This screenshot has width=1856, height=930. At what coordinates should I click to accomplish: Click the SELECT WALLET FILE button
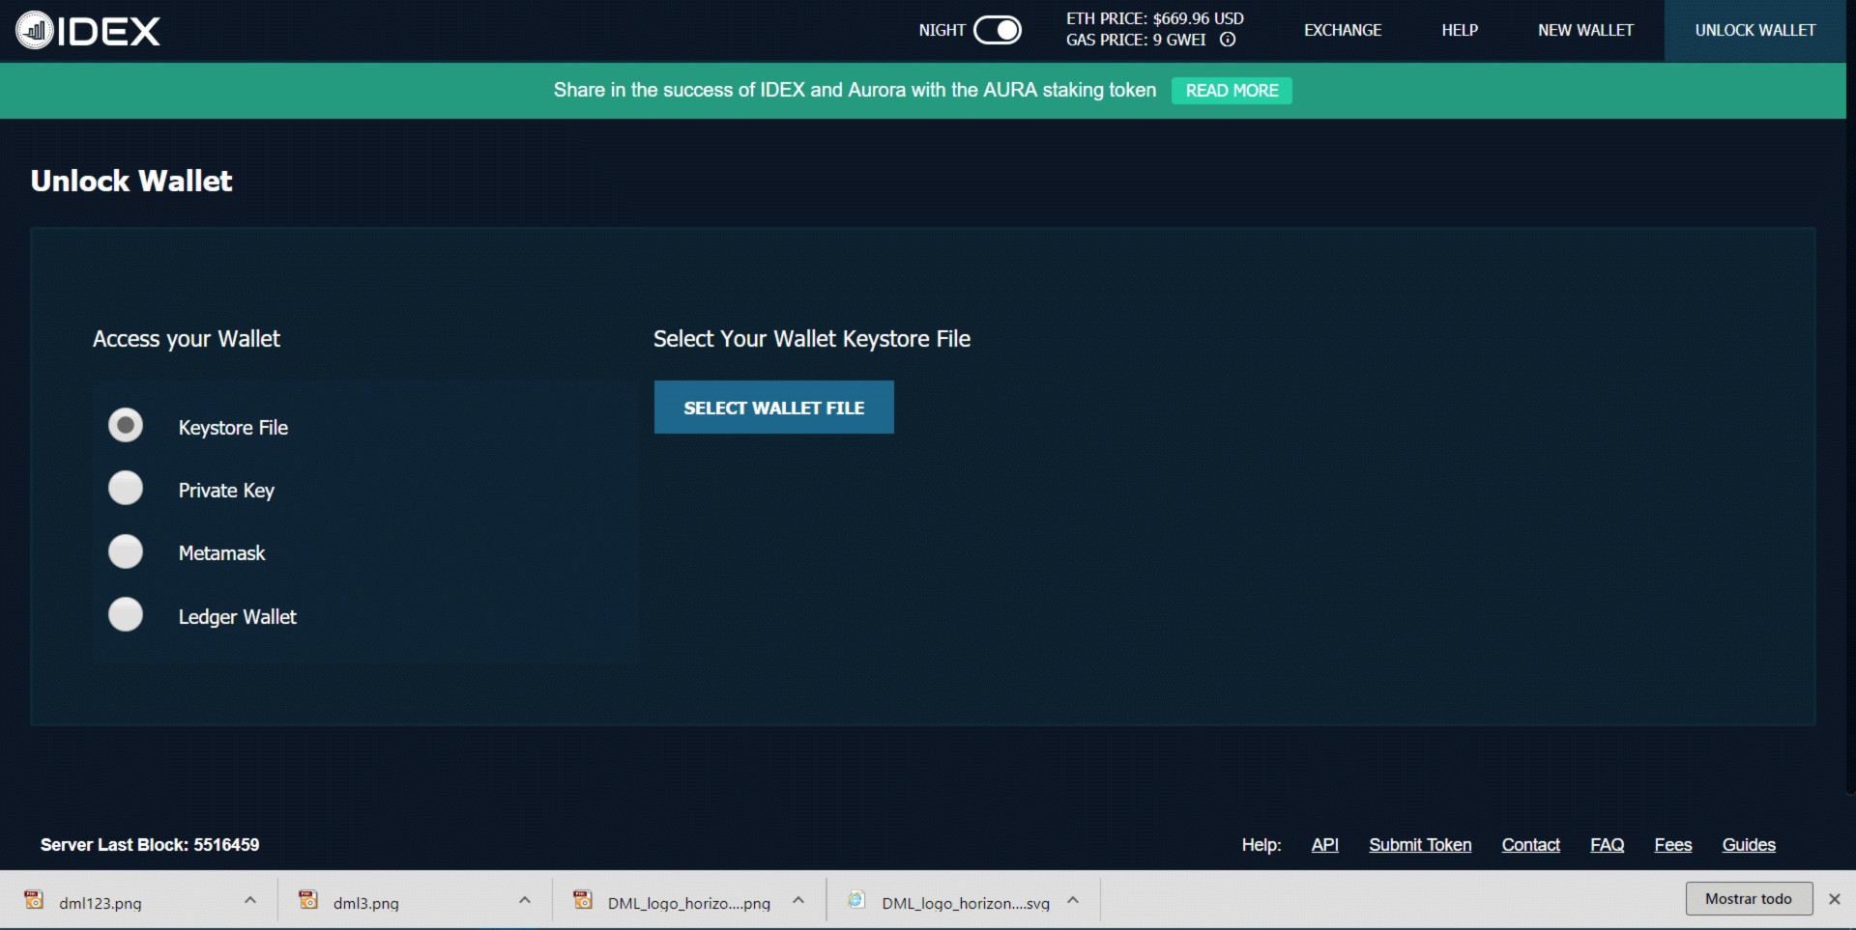click(774, 408)
